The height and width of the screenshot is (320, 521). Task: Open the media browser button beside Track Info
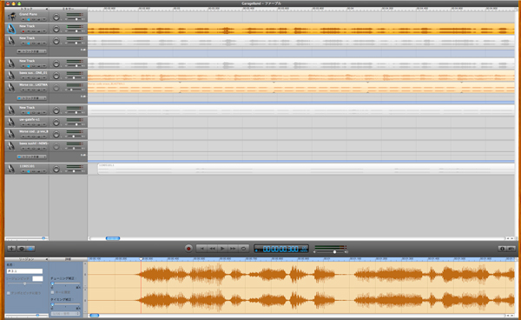pyautogui.click(x=511, y=249)
